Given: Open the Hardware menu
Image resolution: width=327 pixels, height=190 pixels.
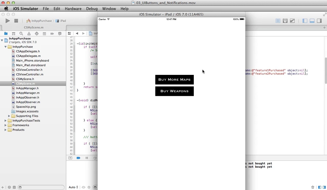Looking at the screenshot, I should tap(73, 8).
